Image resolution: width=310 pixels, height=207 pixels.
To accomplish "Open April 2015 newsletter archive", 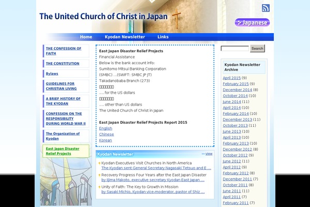I will pyautogui.click(x=231, y=78).
